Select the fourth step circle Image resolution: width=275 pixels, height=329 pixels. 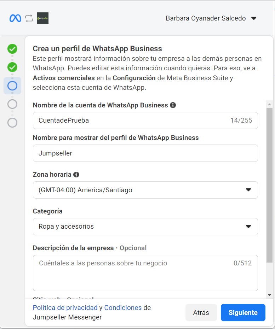pos(12,104)
